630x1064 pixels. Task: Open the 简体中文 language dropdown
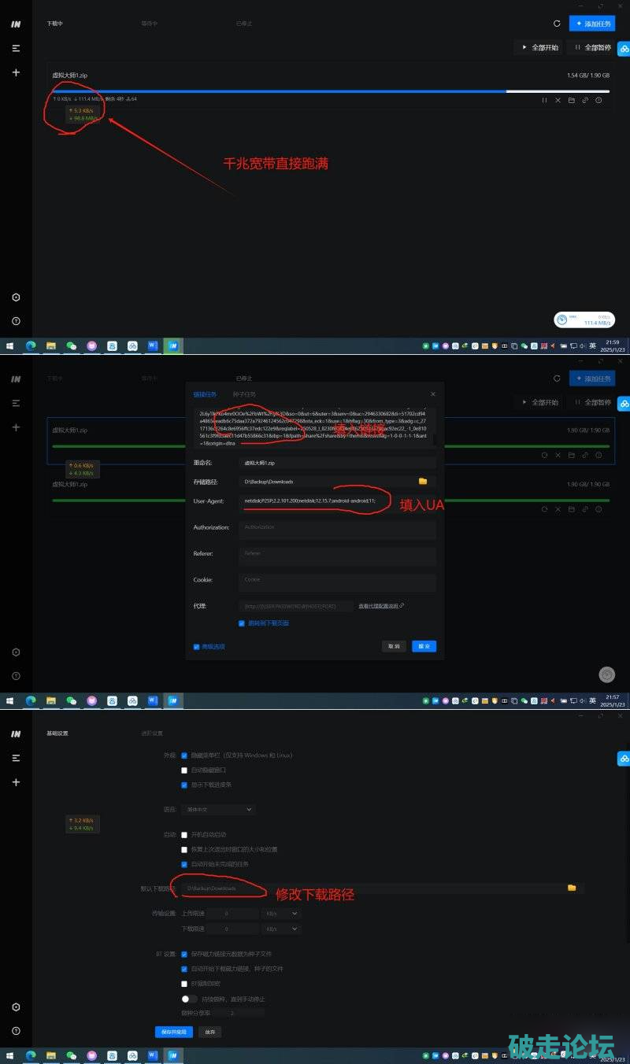(x=217, y=809)
